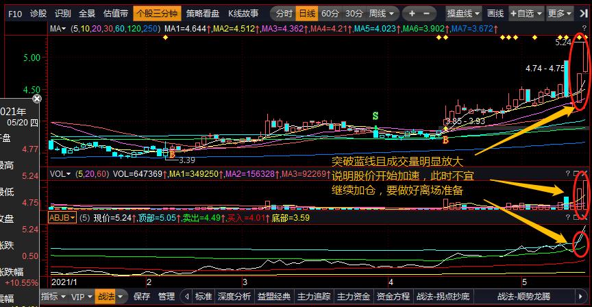Select the 主力资金 indicator tab

354,297
